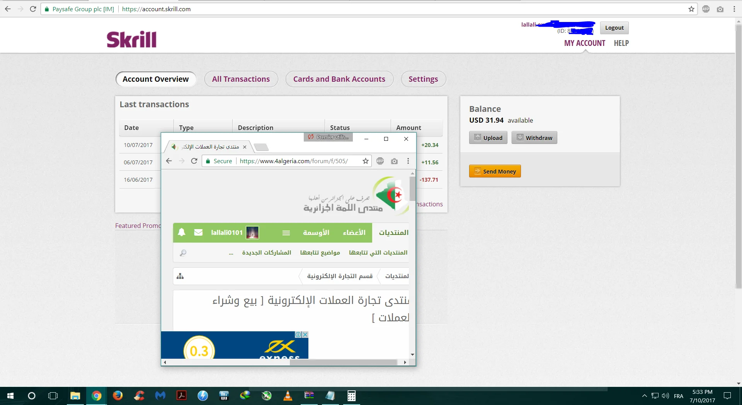Expand the three dots more options in forum subnav
Viewport: 742px width, 405px height.
click(x=231, y=253)
